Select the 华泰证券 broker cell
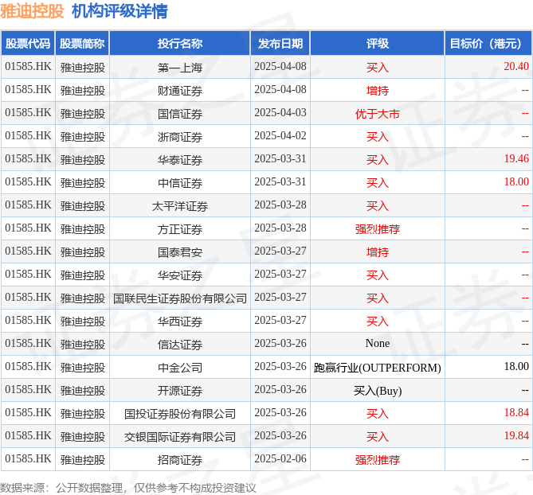533x495 pixels. [180, 160]
